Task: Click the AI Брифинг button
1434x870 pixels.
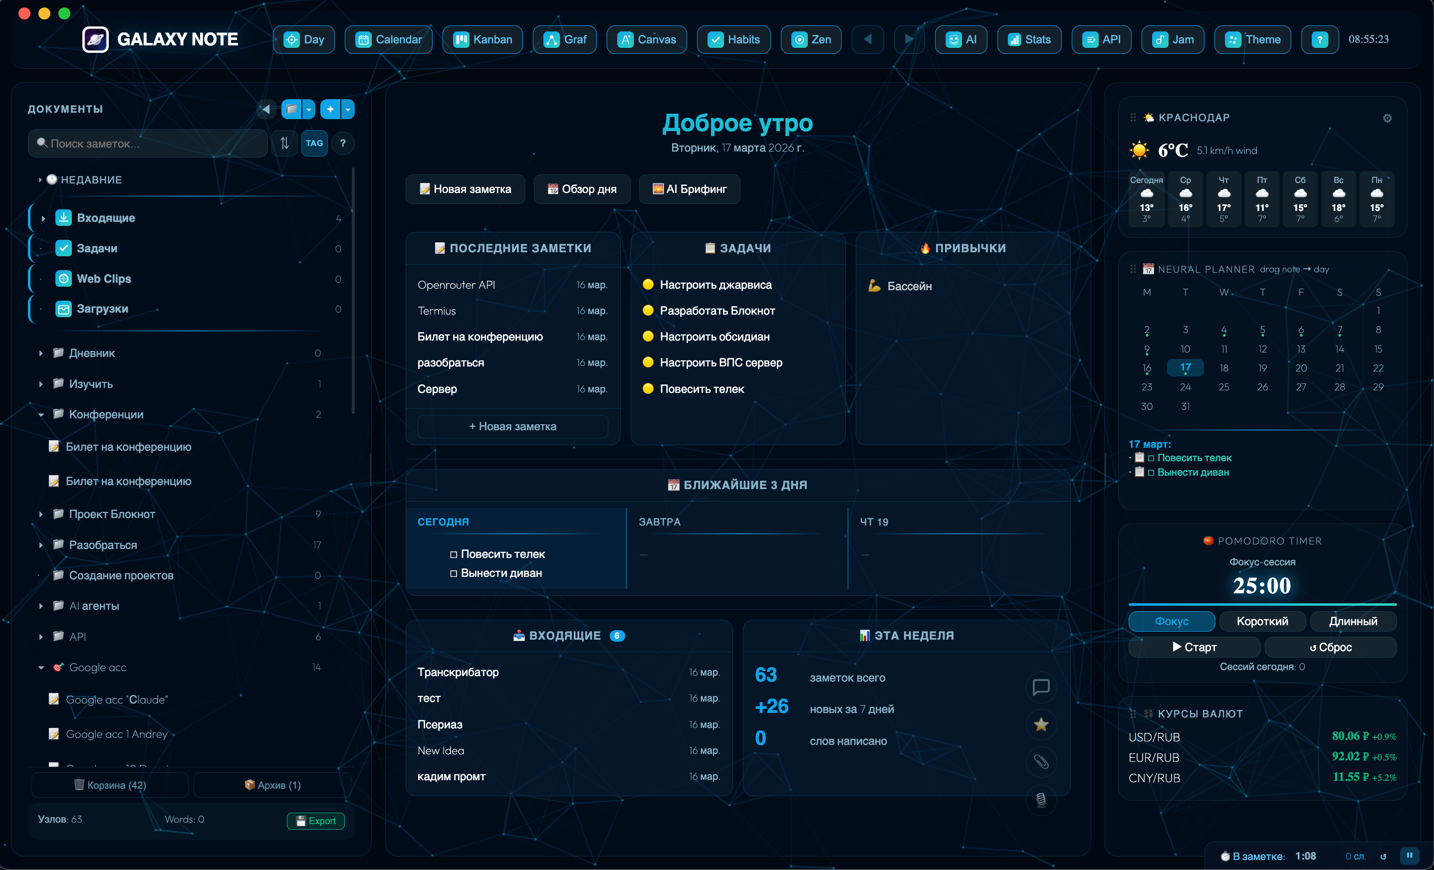Action: 689,189
